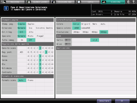This screenshot has height=103, width=137.
Task: Click the Applicazione section header
Action: [x=96, y=48]
